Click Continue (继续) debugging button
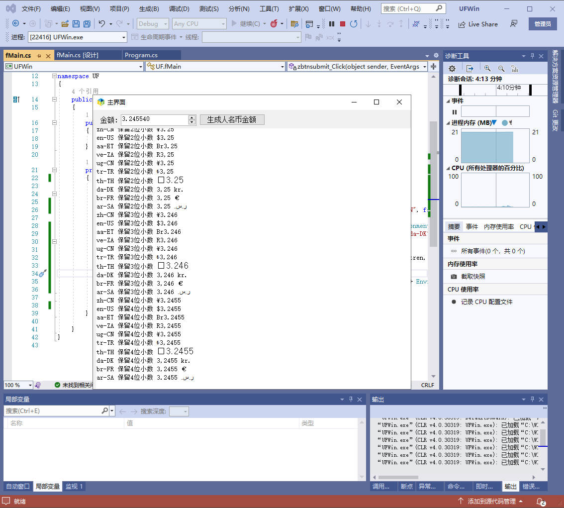 246,24
